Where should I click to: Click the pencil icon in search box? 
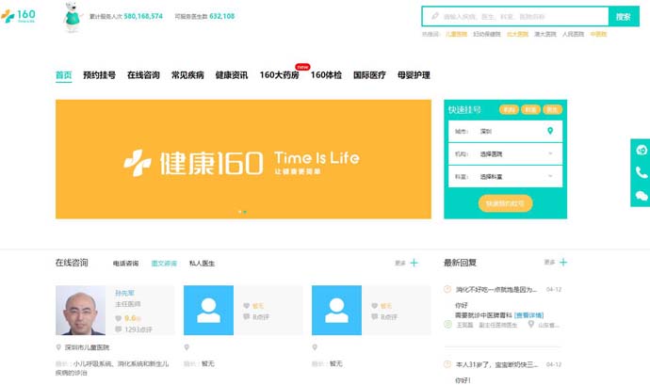pos(435,16)
